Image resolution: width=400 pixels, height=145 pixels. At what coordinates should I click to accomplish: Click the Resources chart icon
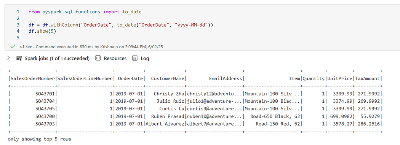(98, 58)
